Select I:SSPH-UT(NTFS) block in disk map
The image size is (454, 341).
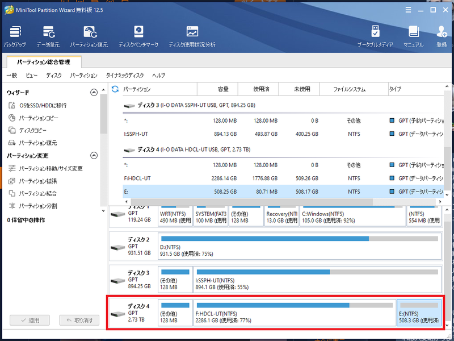pyautogui.click(x=317, y=279)
